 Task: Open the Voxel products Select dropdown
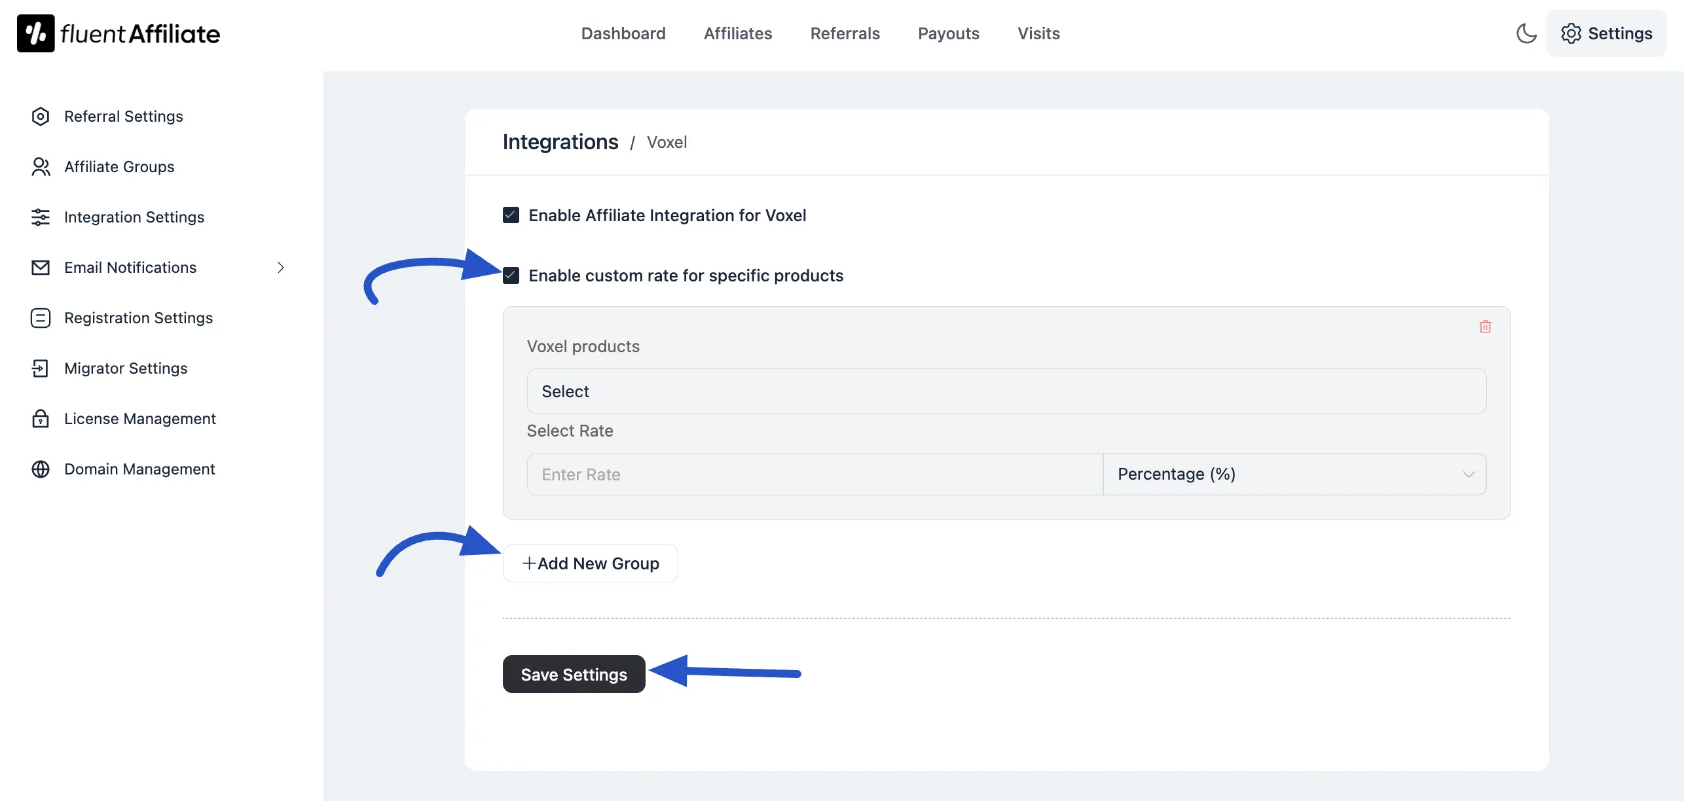(x=1006, y=391)
